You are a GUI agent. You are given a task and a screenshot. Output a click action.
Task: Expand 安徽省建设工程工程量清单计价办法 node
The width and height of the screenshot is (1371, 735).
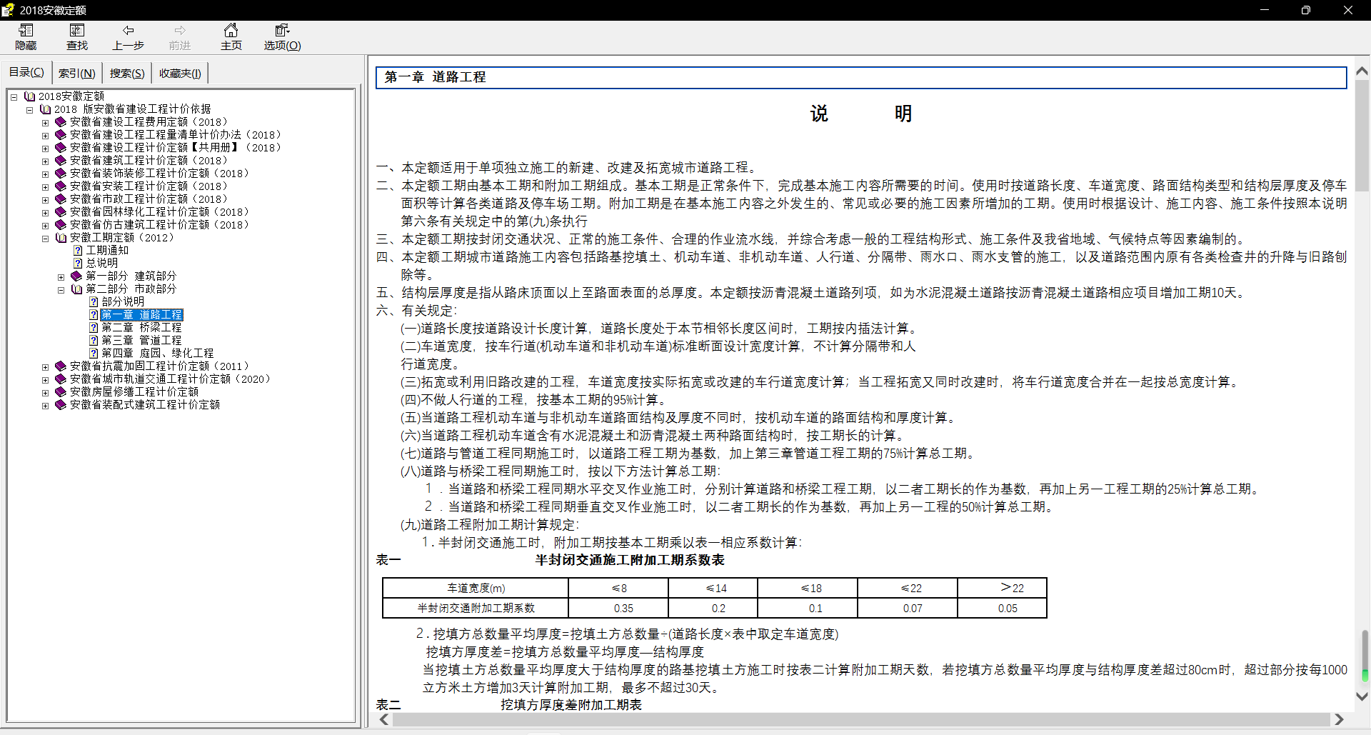tap(45, 135)
